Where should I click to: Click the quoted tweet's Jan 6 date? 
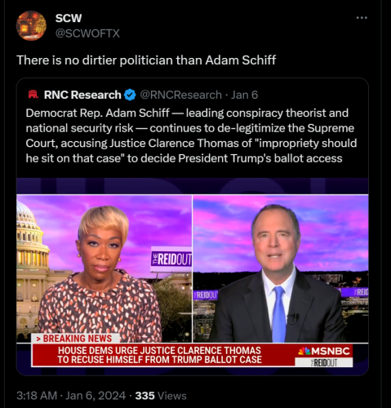244,95
